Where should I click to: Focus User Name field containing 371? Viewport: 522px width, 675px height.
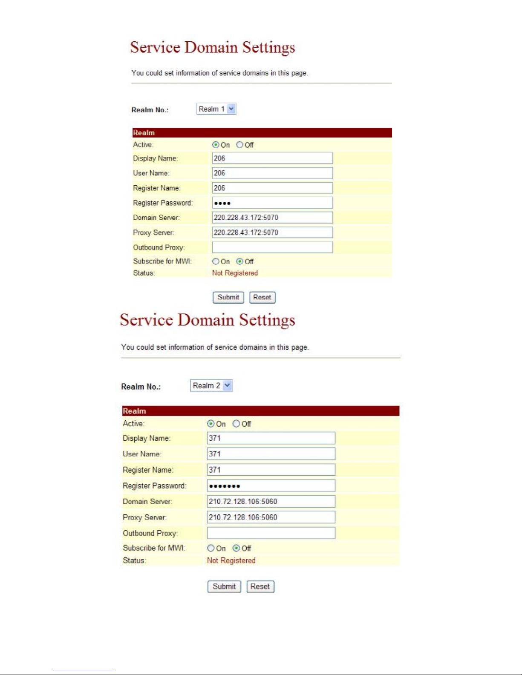(271, 454)
